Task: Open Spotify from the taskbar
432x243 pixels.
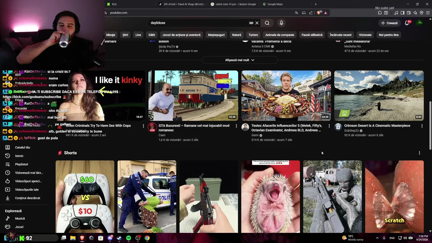Action: tap(129, 238)
